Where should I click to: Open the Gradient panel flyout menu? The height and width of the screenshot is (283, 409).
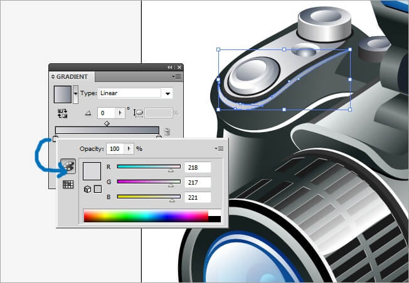click(176, 77)
